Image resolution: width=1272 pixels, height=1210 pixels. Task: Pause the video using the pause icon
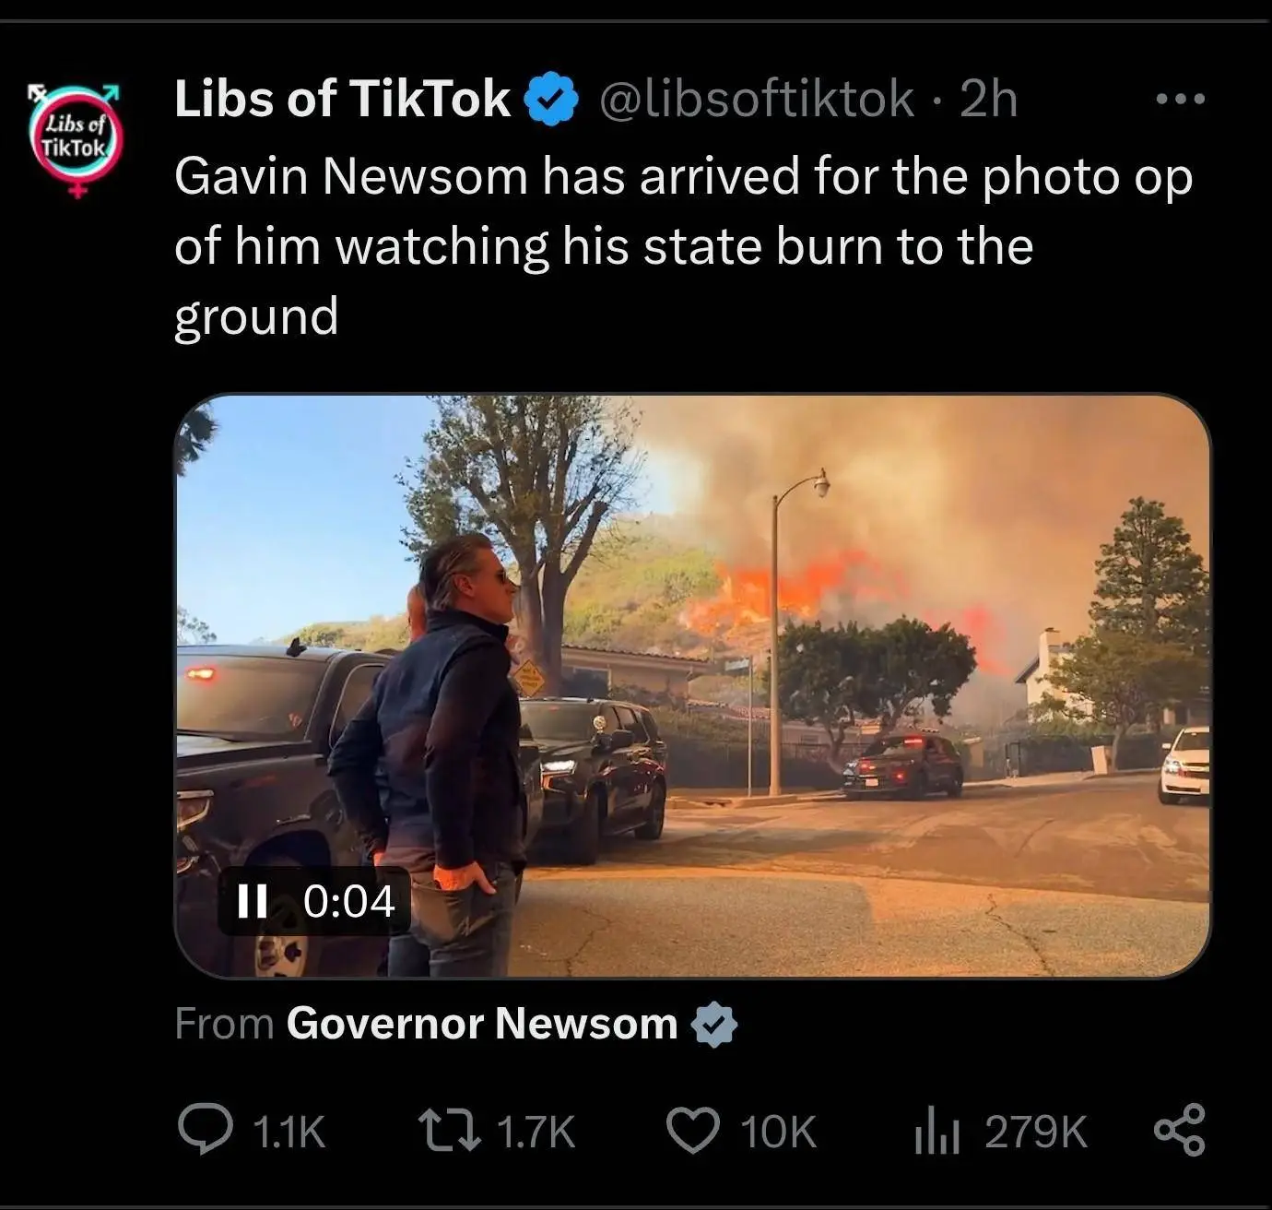[x=252, y=901]
